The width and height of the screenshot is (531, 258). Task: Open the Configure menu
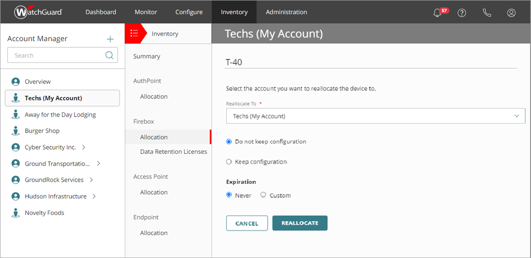(x=189, y=12)
